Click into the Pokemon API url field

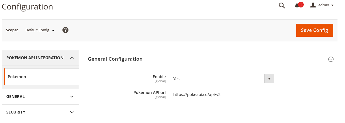click(222, 94)
